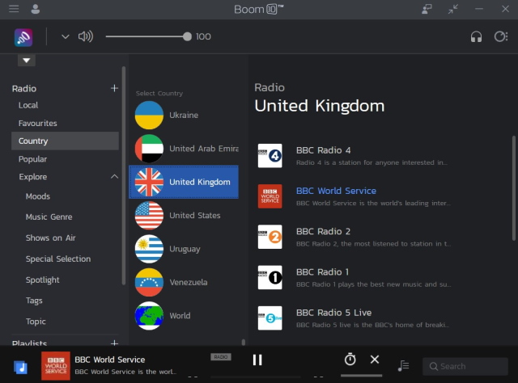
Task: Open the hamburger menu
Action: (x=14, y=9)
